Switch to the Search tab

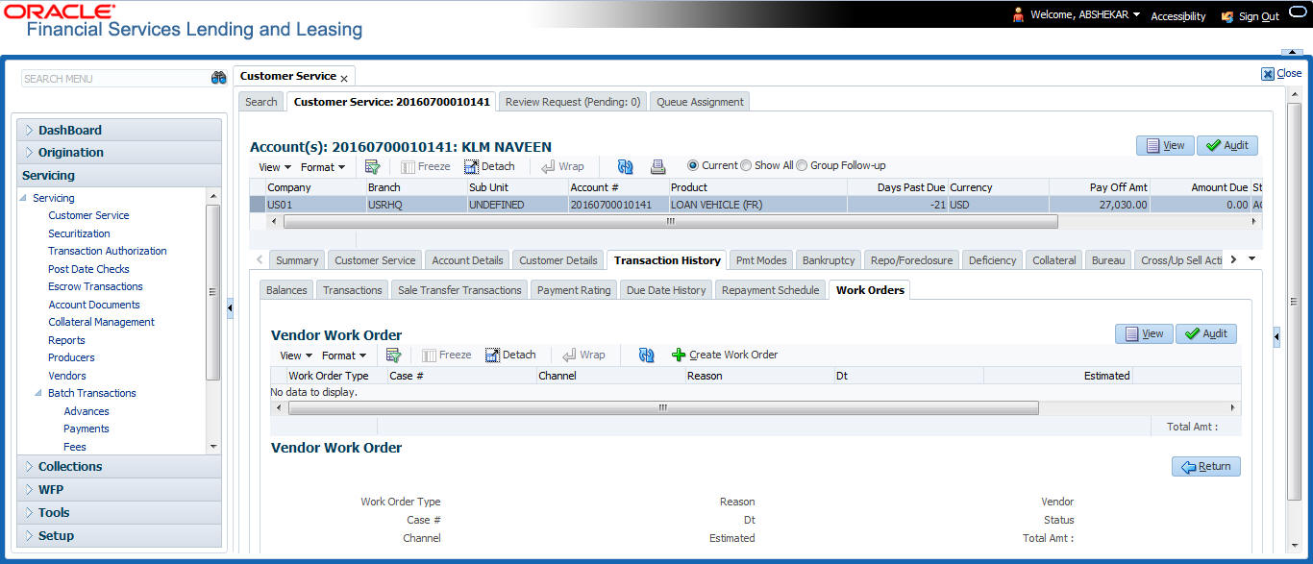pyautogui.click(x=261, y=101)
